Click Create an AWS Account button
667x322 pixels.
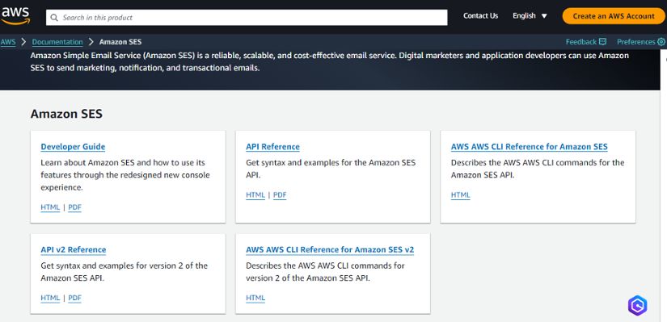614,16
